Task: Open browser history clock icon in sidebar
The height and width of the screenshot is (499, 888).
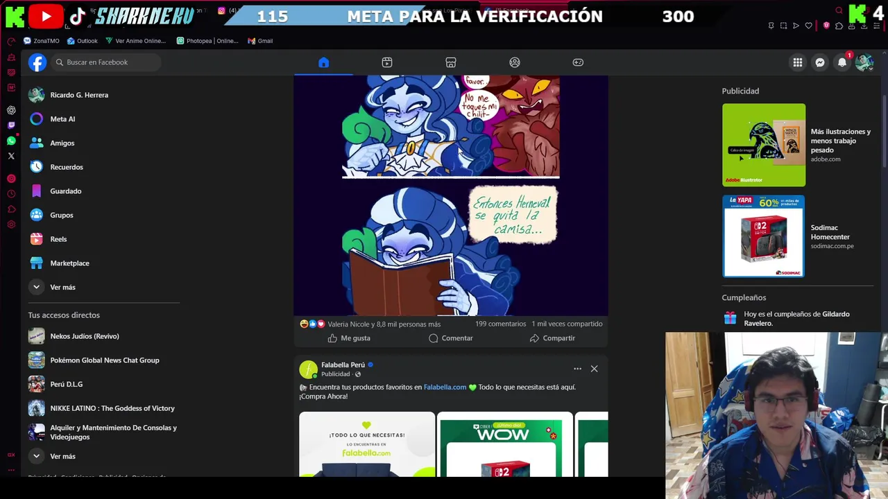Action: pos(11,194)
